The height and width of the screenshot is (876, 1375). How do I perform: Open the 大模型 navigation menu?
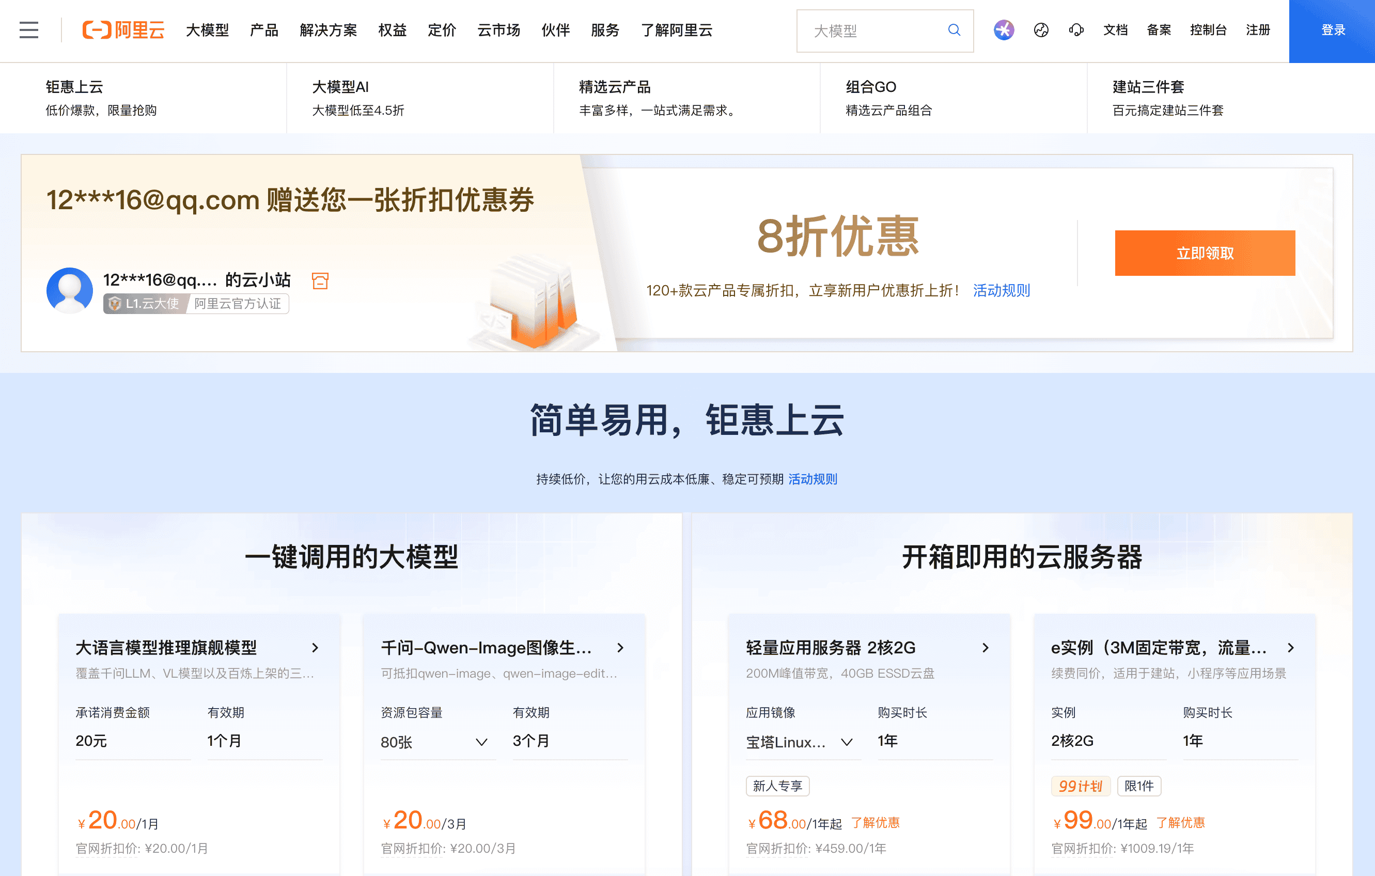pos(207,29)
